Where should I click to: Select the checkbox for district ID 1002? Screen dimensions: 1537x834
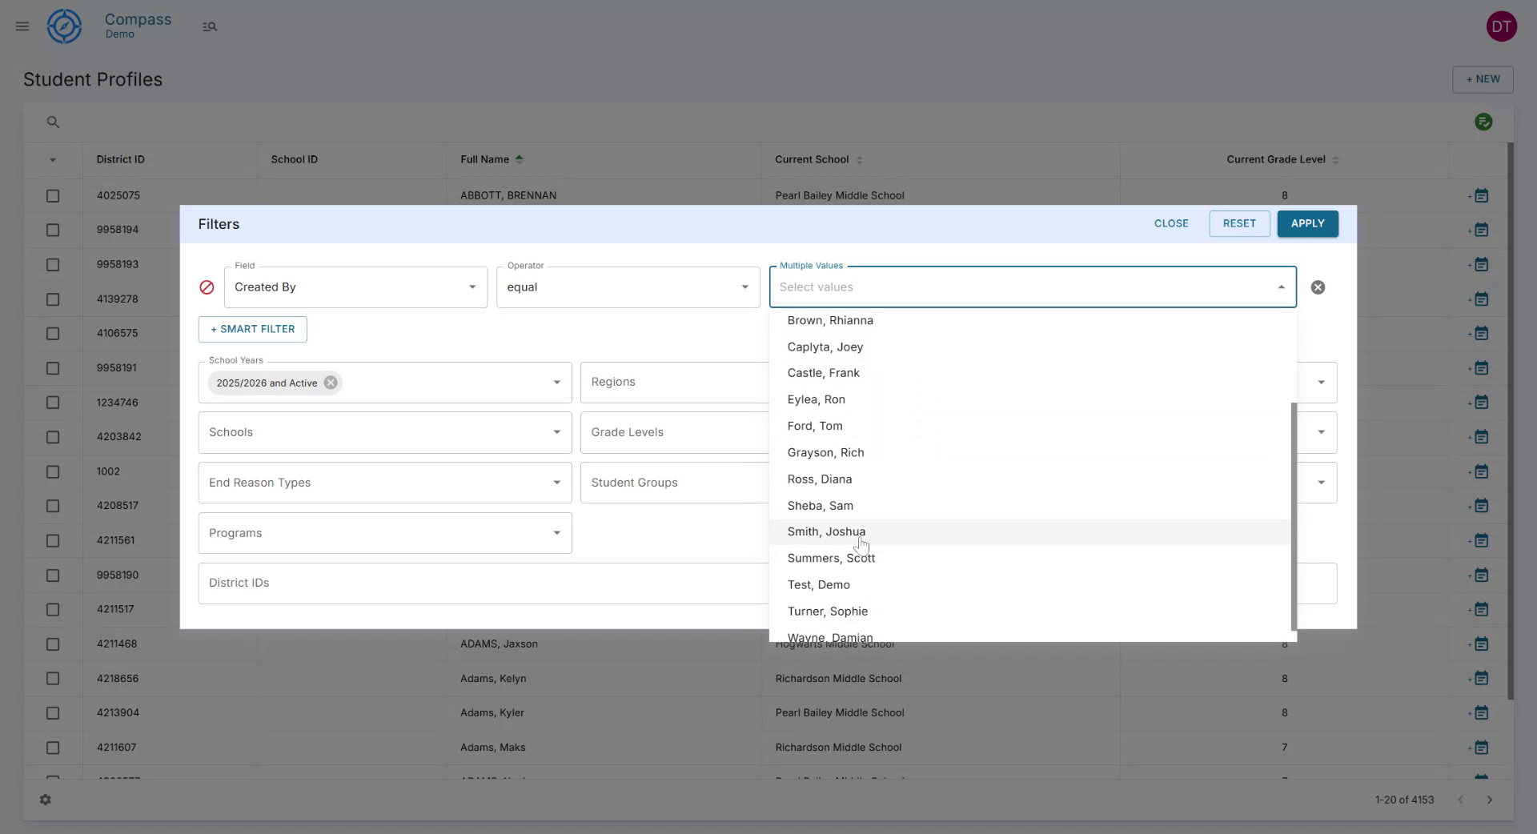(53, 472)
